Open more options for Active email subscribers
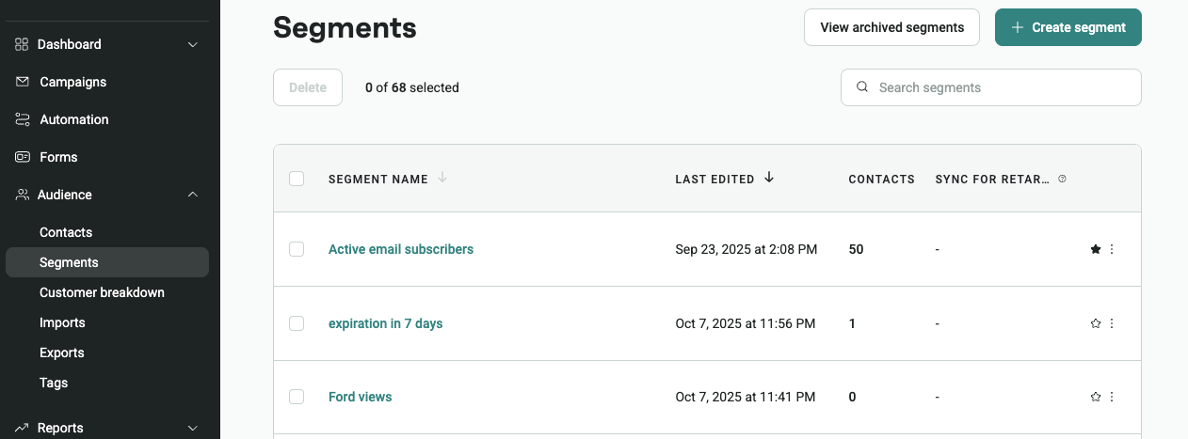The height and width of the screenshot is (439, 1188). [1112, 249]
